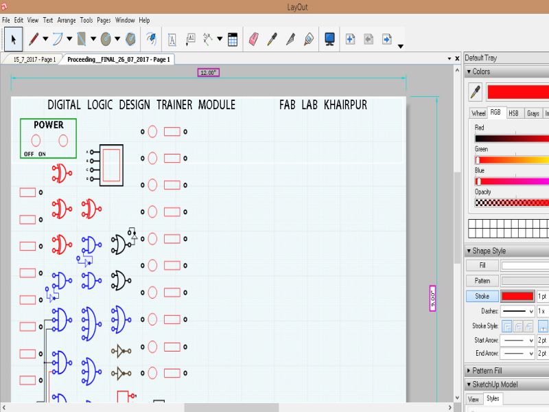
Task: Open the Styles tab in SketchUp Model
Action: click(x=493, y=398)
